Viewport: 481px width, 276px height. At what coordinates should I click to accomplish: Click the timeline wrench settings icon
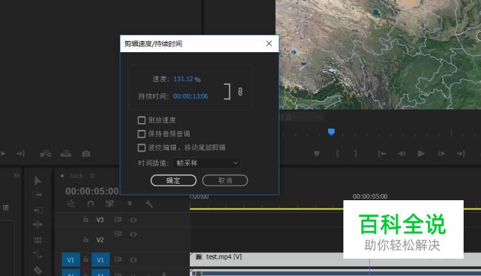[x=149, y=204]
